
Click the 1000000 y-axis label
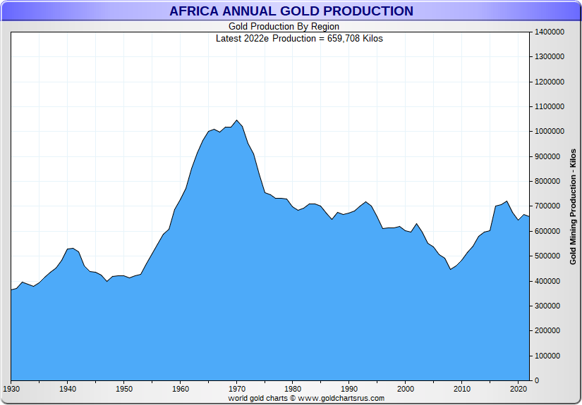pos(550,132)
